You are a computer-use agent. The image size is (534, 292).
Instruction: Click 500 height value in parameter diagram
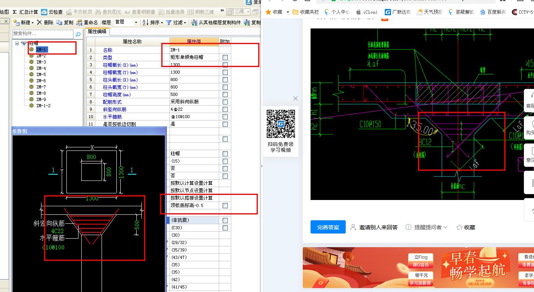[137, 225]
